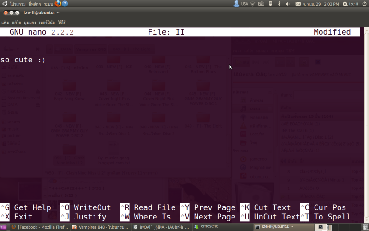Click the '^U UnCut Text' shortcut label
This screenshot has width=369, height=231.
(270, 217)
